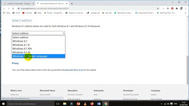189x106 pixels.
Task: Open a new browser tab
Action: (x=72, y=4)
